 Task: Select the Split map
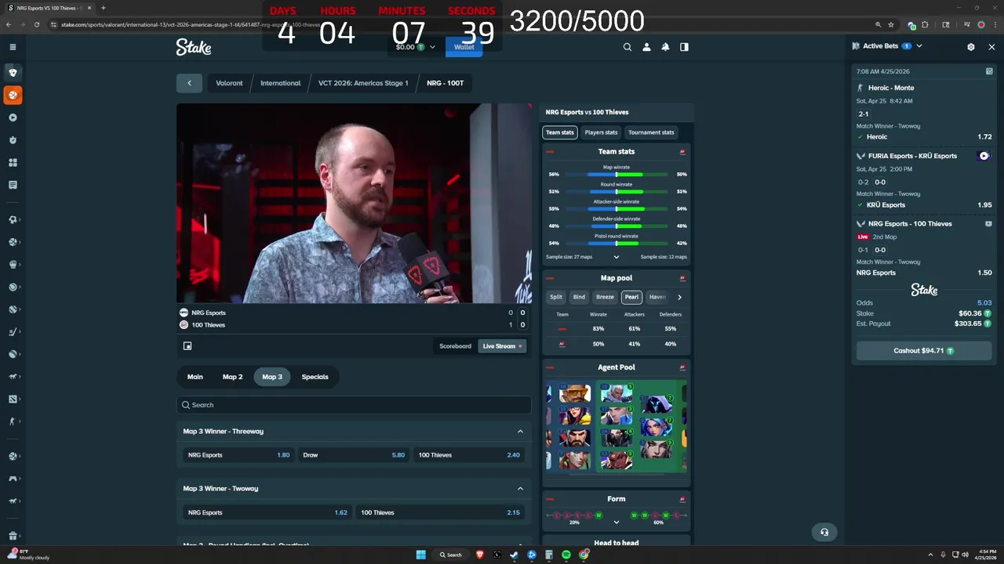tap(556, 297)
